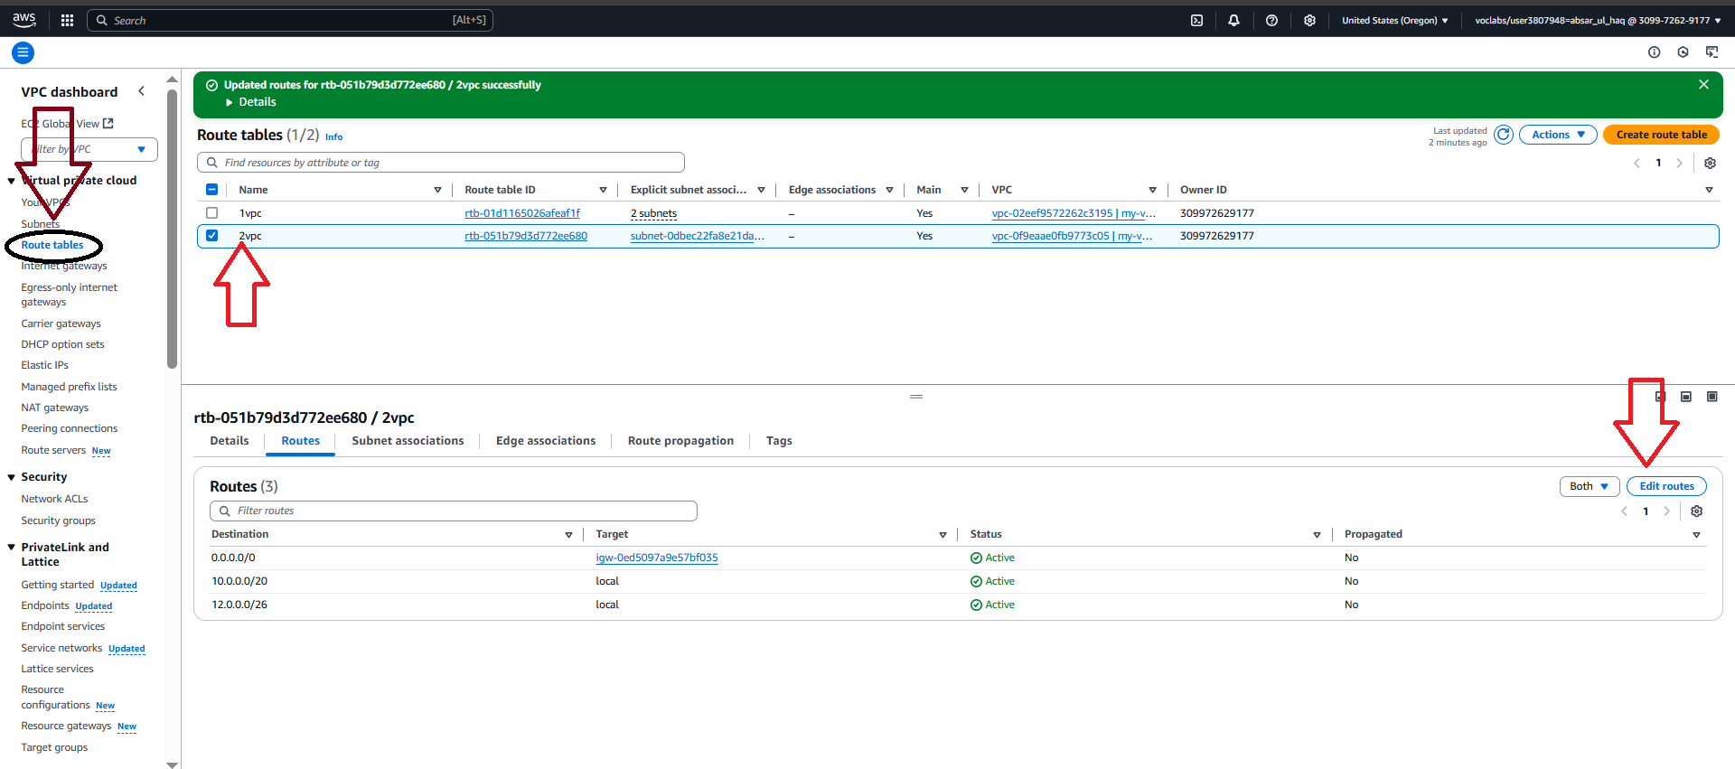This screenshot has height=769, width=1735.
Task: Open route table rtb-01d1165026afeaf1f link
Action: (x=522, y=213)
